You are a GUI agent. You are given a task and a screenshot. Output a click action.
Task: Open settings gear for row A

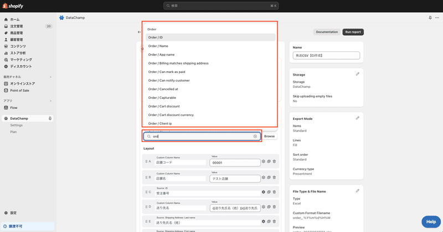click(264, 161)
